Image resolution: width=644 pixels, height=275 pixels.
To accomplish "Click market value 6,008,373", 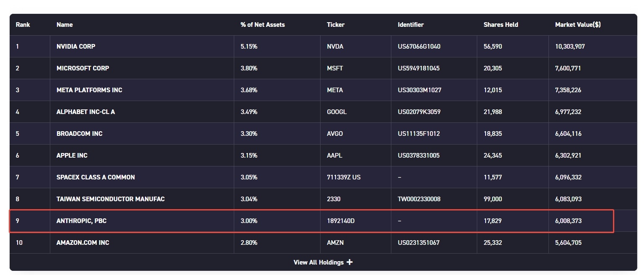I will [x=568, y=221].
